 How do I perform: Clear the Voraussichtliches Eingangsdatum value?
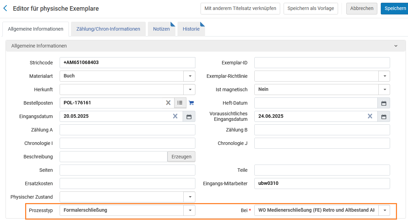click(370, 116)
